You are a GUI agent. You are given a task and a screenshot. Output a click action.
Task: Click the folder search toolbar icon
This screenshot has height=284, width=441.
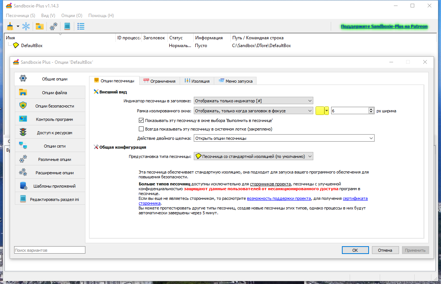[x=40, y=26]
